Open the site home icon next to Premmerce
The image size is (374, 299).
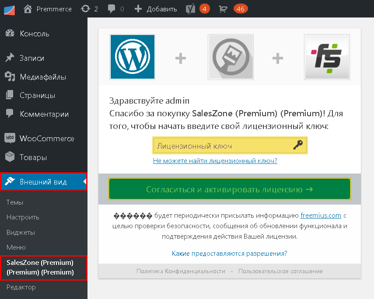(28, 9)
